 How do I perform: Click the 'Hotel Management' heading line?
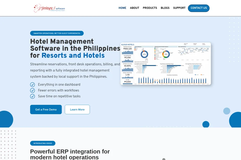pos(62,41)
